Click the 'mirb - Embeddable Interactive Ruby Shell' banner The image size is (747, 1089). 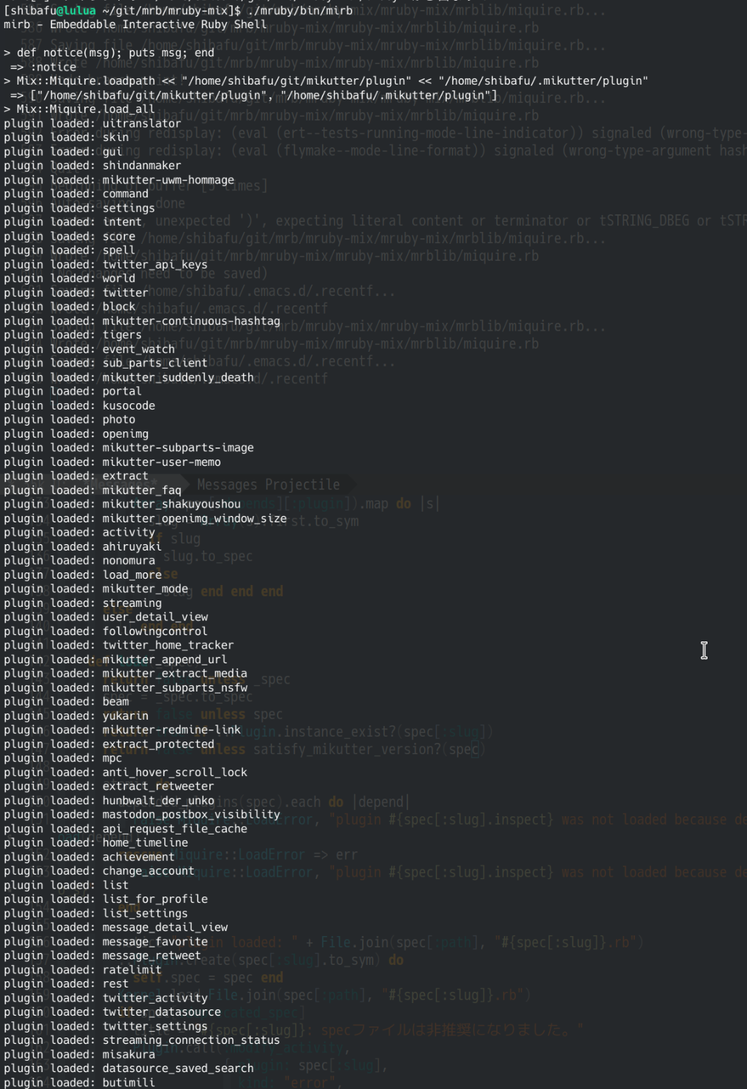click(x=135, y=25)
